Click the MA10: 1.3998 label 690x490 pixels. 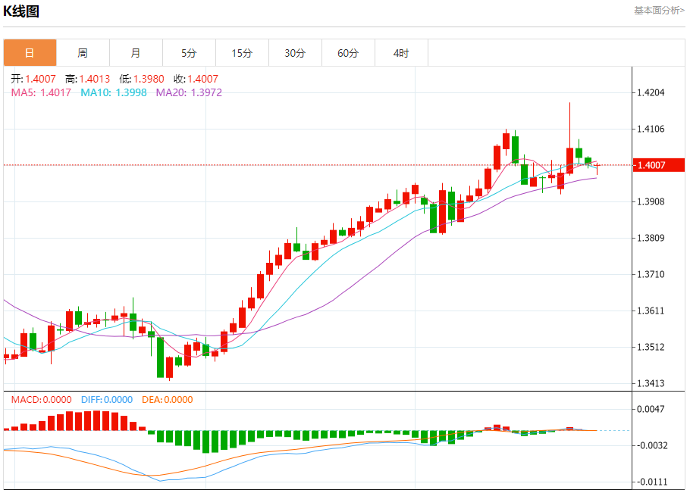tap(114, 92)
